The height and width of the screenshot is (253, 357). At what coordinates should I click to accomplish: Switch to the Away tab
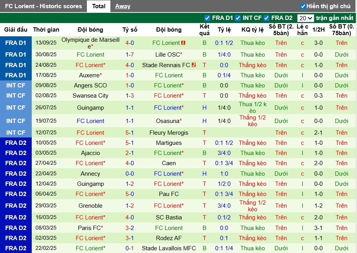pyautogui.click(x=123, y=6)
